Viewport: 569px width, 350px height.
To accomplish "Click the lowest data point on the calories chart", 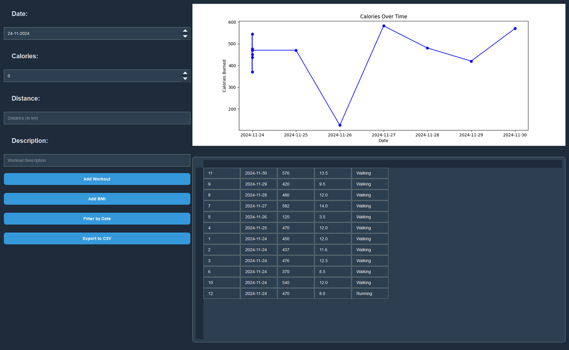I will (340, 125).
